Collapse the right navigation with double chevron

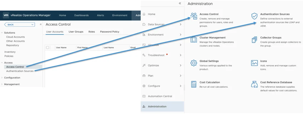(x=180, y=3)
